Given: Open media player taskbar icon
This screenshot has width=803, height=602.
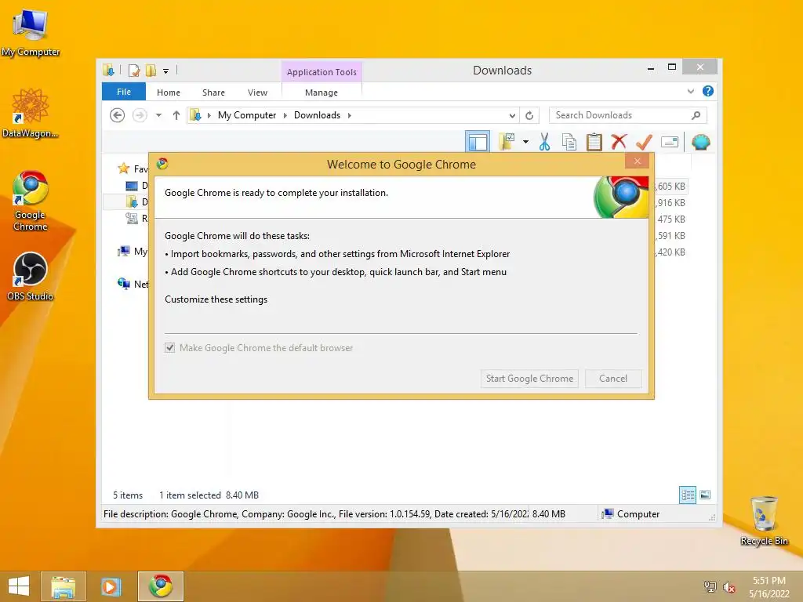Looking at the screenshot, I should click(x=111, y=586).
